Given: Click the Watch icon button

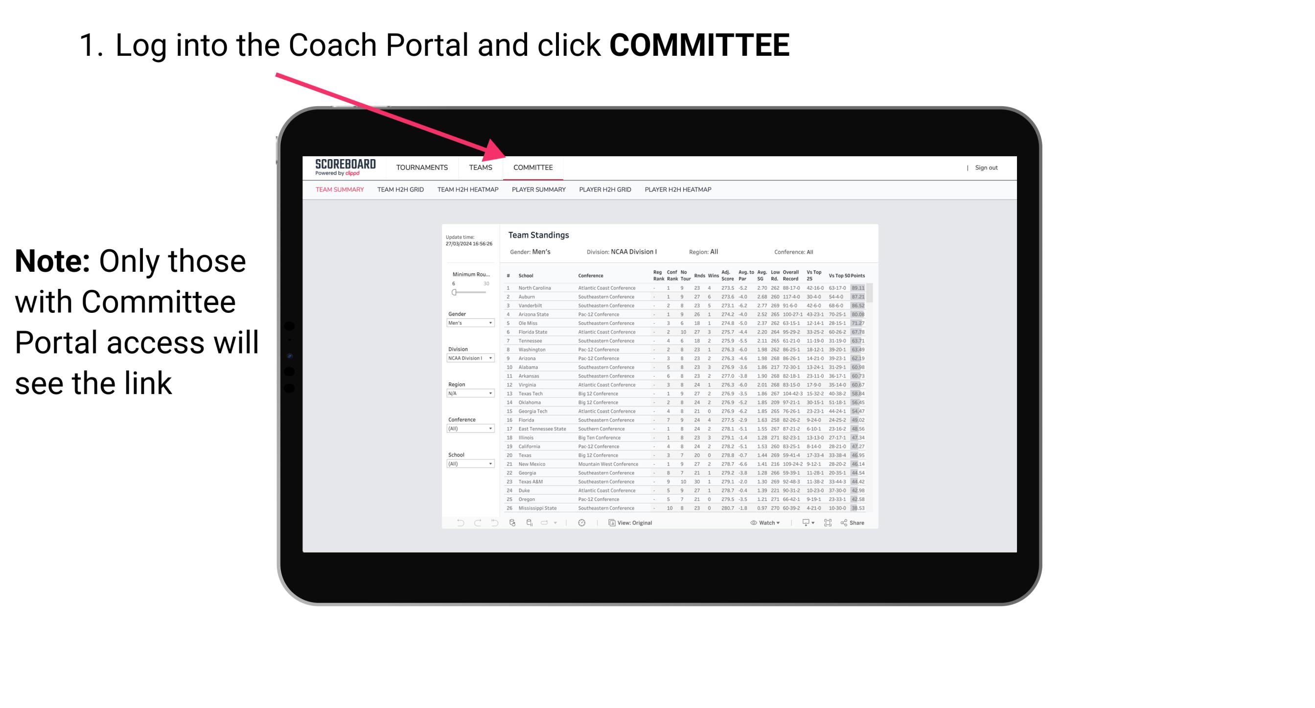Looking at the screenshot, I should click(751, 523).
